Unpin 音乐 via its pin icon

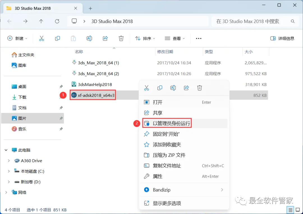tap(61, 129)
